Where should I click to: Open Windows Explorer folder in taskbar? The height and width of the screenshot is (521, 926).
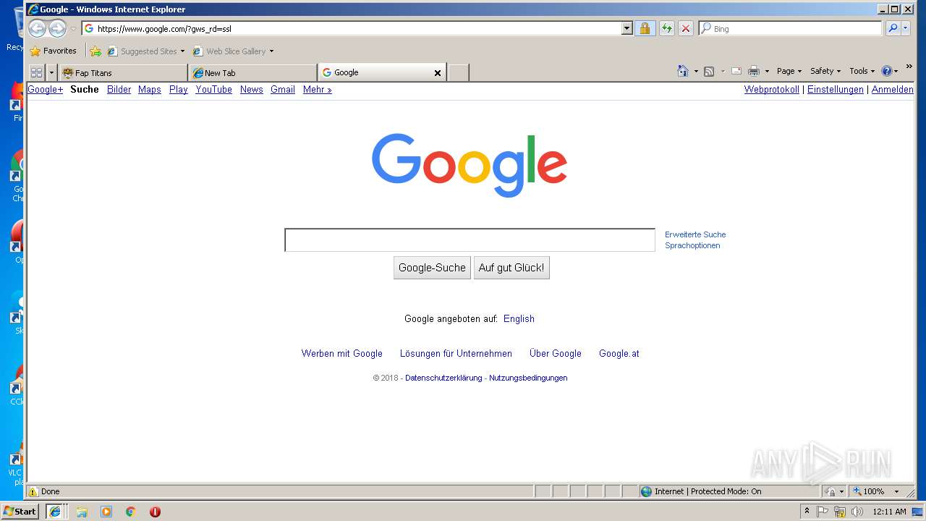[x=82, y=512]
